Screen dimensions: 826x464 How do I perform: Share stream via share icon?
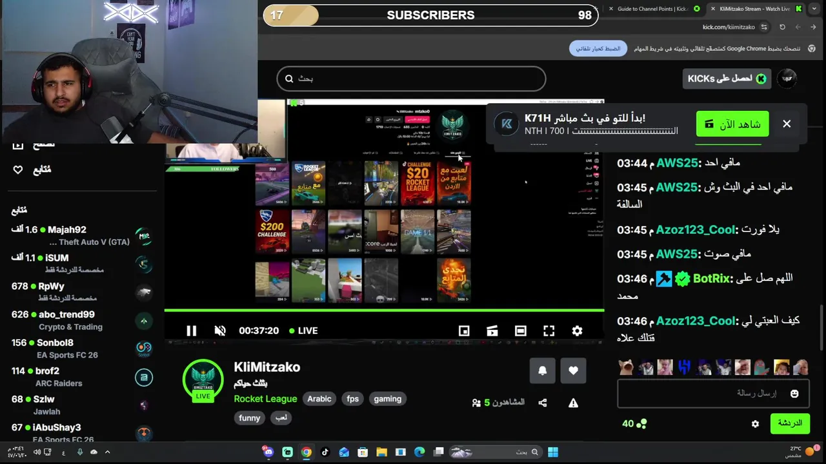(542, 403)
